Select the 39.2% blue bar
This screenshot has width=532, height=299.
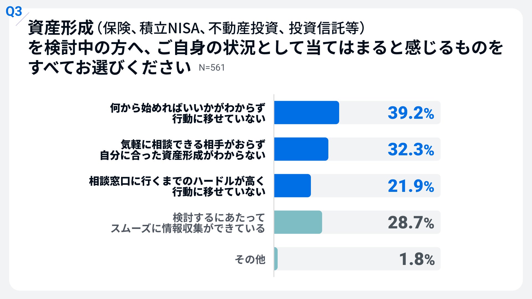tap(306, 112)
